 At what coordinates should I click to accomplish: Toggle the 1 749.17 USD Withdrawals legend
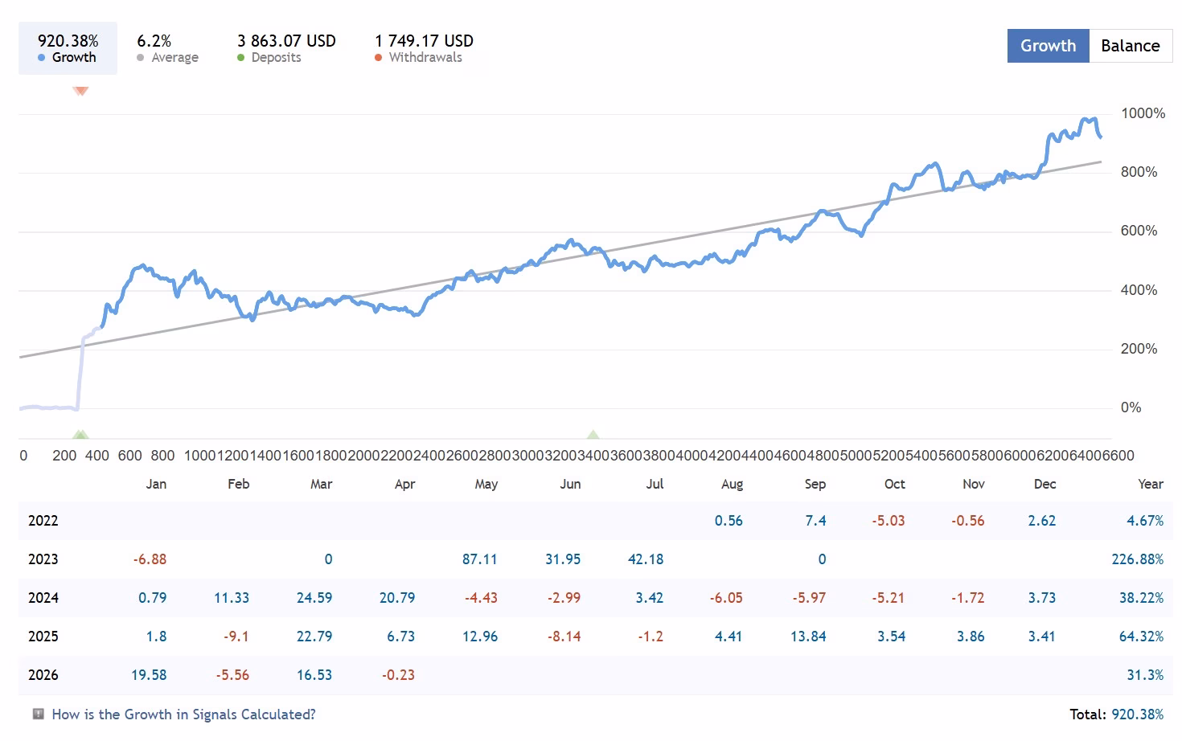pos(423,48)
